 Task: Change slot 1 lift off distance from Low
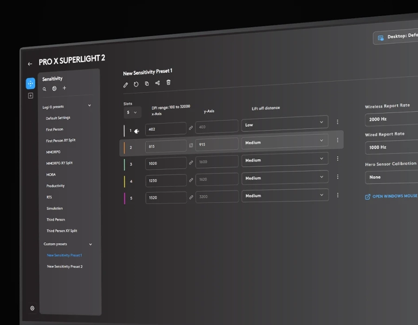tap(285, 123)
